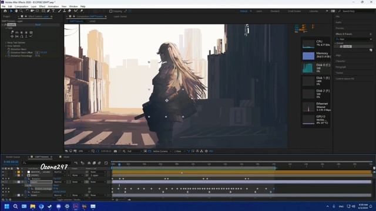This screenshot has height=211, width=376.
Task: Open the Composition menu
Action: [21, 6]
